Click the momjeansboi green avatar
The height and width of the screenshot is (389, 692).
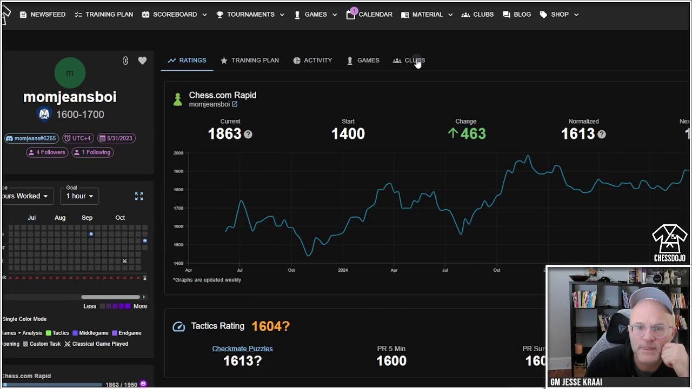(x=70, y=73)
